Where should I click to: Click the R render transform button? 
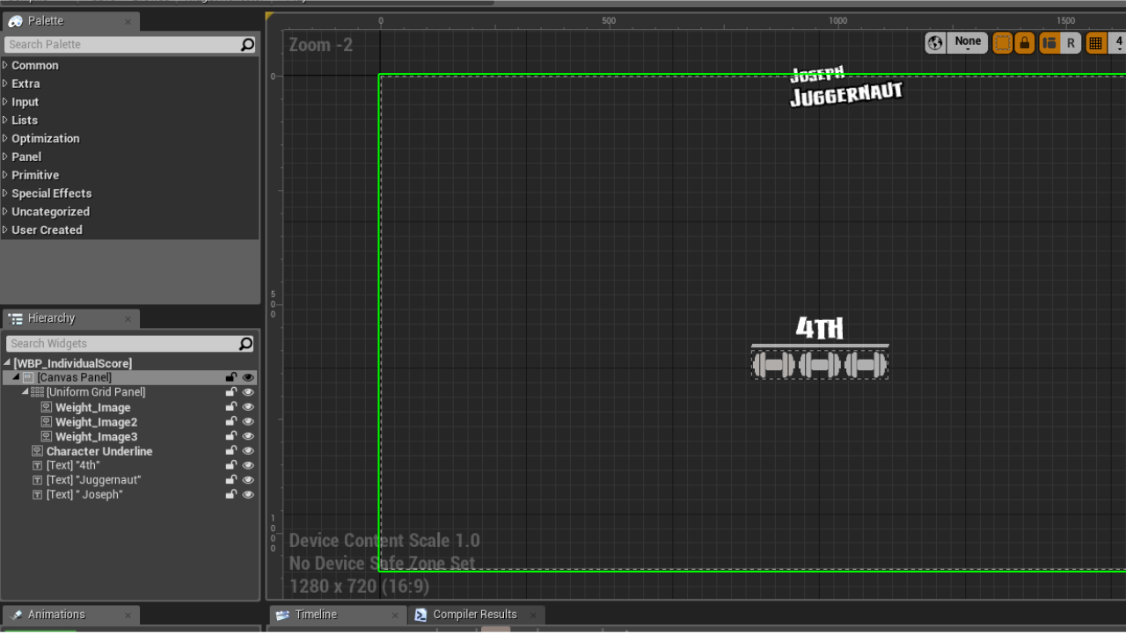click(x=1071, y=42)
